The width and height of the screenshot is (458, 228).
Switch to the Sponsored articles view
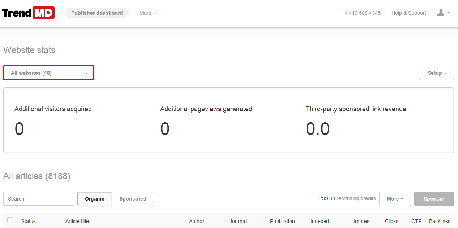[x=133, y=199]
